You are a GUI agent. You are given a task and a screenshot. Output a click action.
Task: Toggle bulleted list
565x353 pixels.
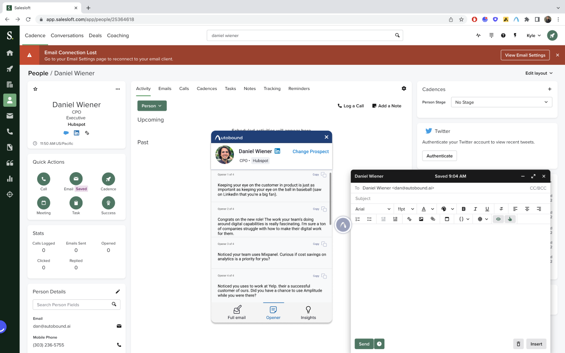[x=369, y=219]
